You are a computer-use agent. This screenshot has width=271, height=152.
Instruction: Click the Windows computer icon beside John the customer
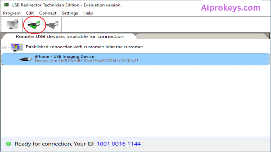(17, 47)
